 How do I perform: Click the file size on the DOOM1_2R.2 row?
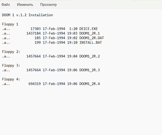click(34, 56)
